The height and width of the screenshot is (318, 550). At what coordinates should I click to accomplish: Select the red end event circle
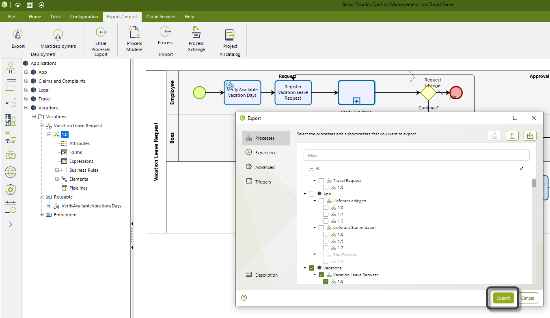pyautogui.click(x=456, y=93)
